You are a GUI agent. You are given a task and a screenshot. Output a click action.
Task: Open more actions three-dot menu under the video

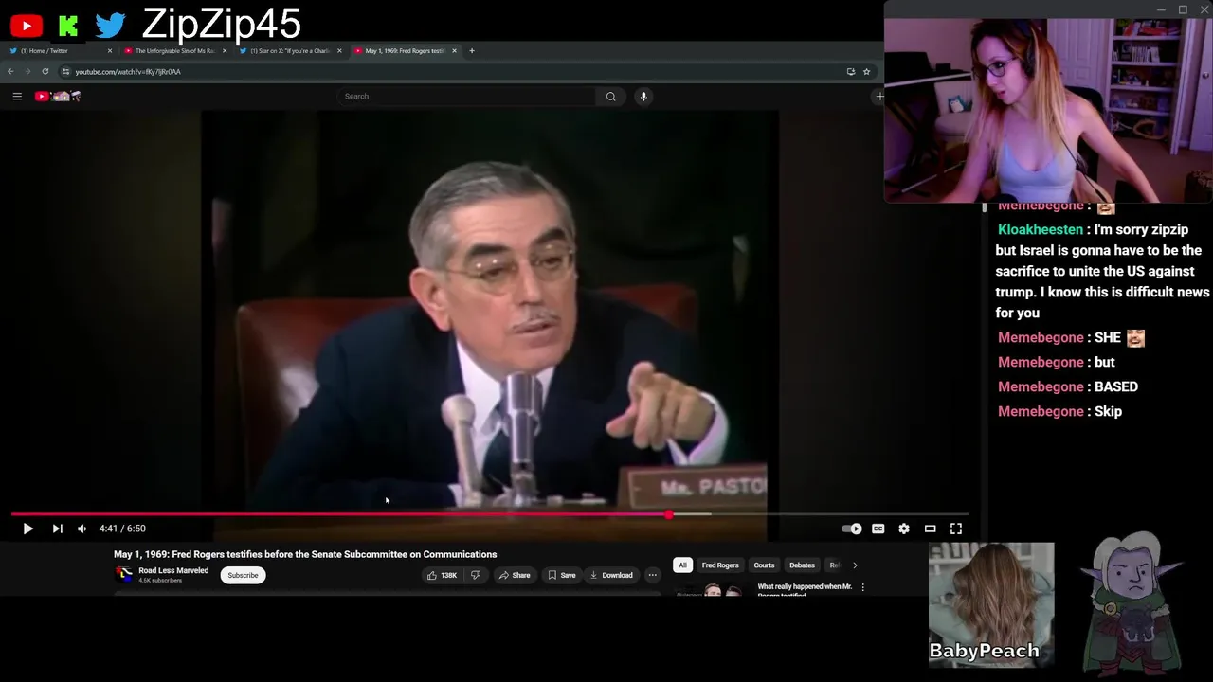click(x=652, y=575)
